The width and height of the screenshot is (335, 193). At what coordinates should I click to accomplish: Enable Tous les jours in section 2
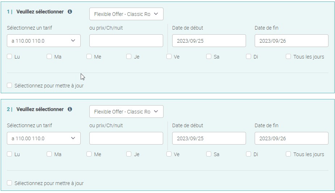(288, 154)
